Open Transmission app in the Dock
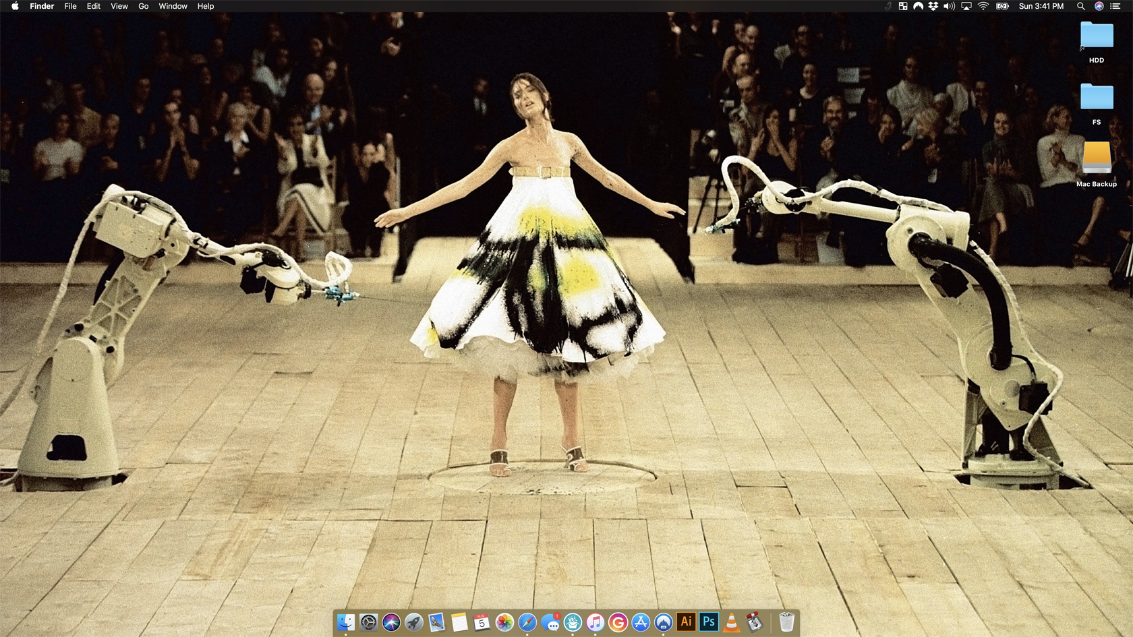 [x=754, y=622]
